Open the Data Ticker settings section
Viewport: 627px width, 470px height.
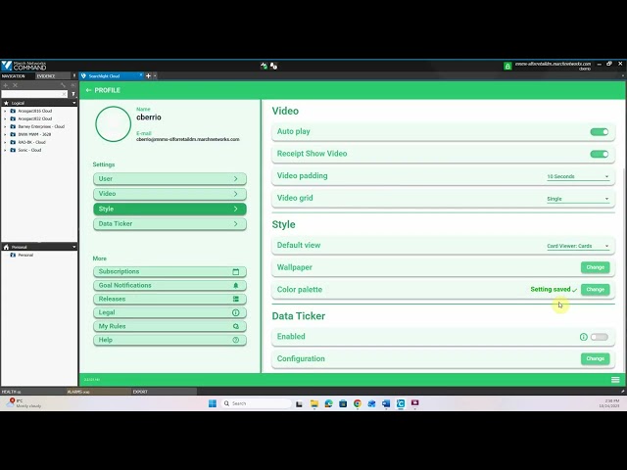(169, 224)
